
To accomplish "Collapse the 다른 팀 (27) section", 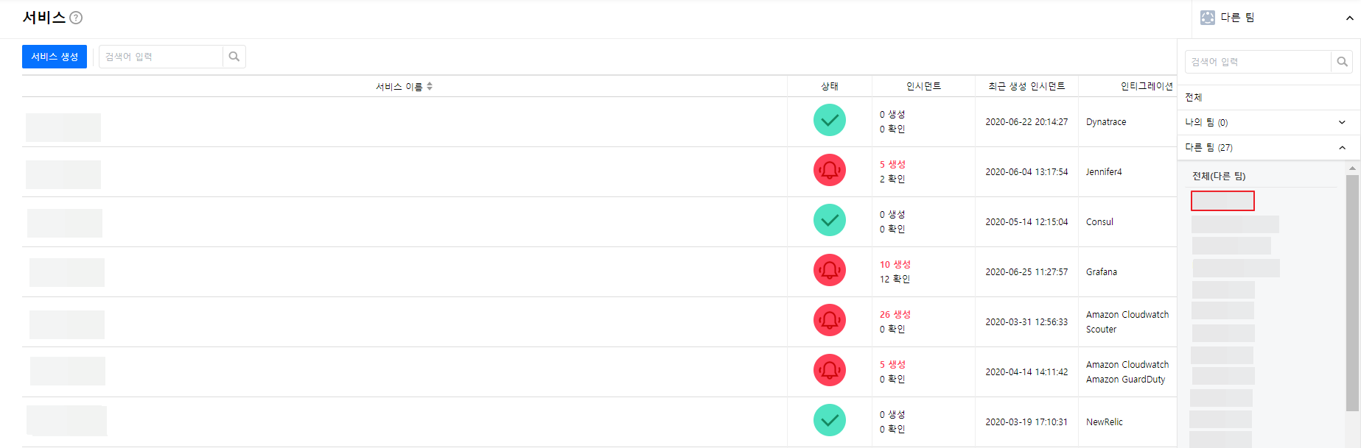I will 1342,148.
